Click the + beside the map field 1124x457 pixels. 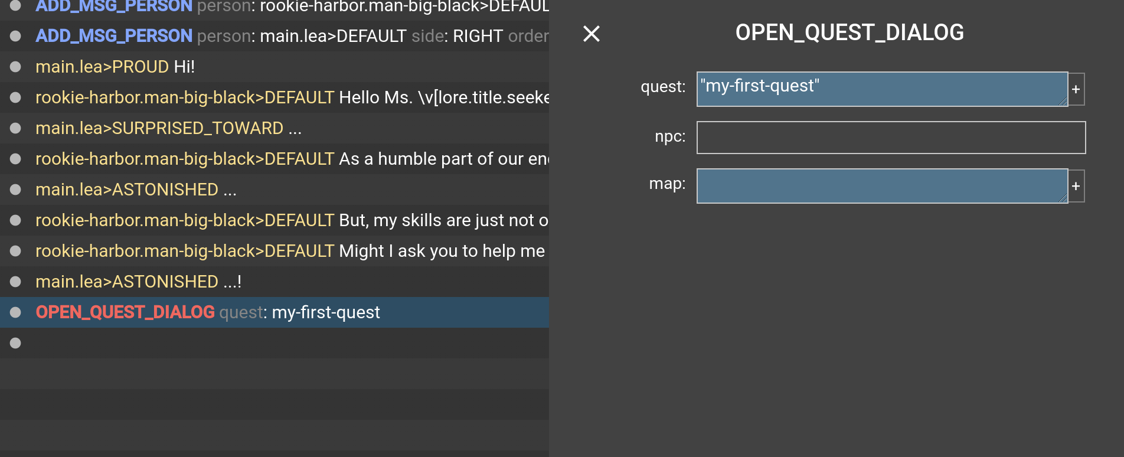point(1076,186)
